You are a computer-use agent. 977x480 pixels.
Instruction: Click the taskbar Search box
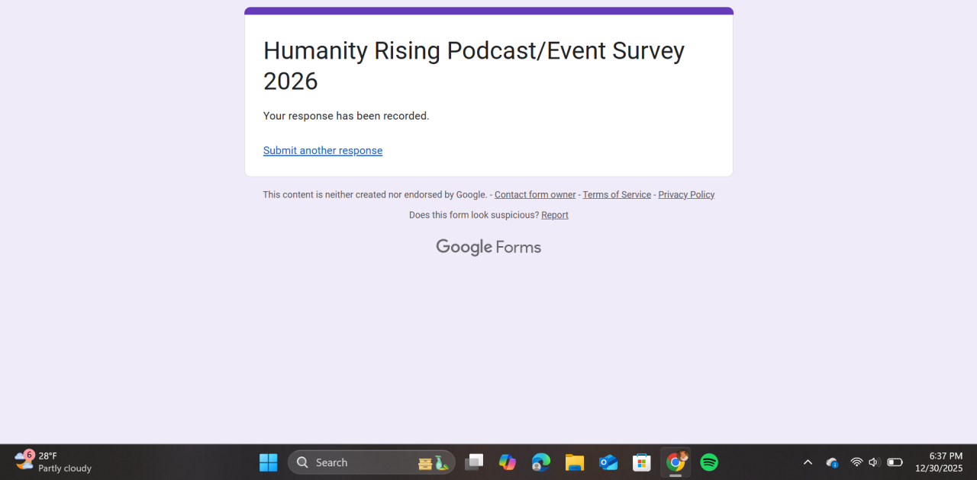click(371, 462)
